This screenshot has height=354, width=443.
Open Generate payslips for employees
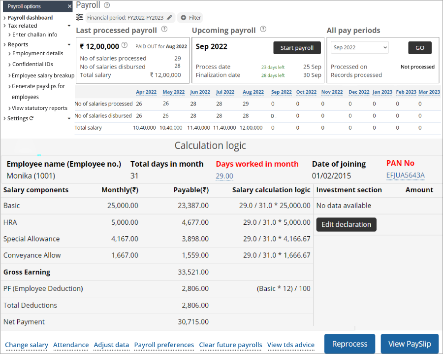click(38, 91)
